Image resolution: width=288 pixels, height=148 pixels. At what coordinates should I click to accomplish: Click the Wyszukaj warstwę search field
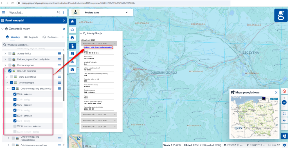[33, 45]
